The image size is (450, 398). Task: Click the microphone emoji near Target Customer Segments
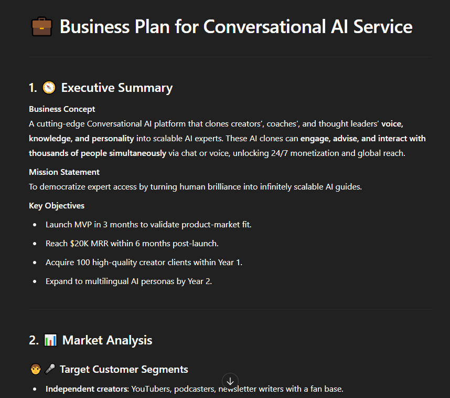click(50, 369)
